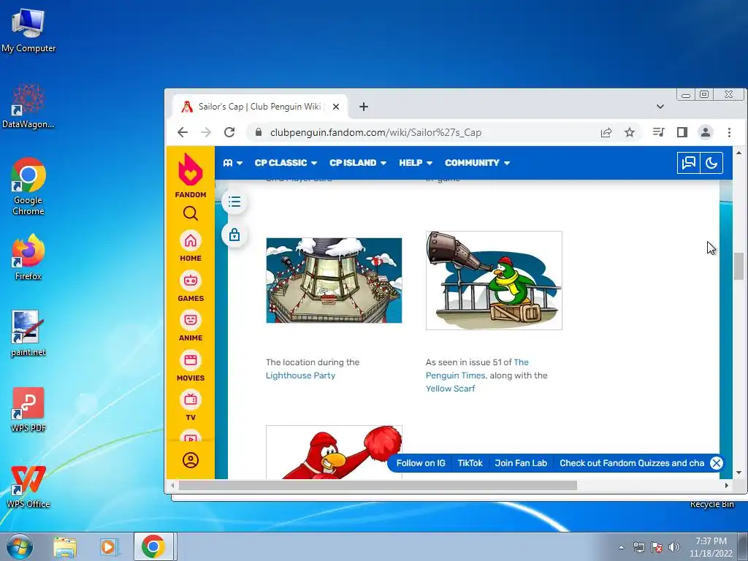Image resolution: width=748 pixels, height=561 pixels.
Task: Share this page icon in address bar
Action: 606,133
